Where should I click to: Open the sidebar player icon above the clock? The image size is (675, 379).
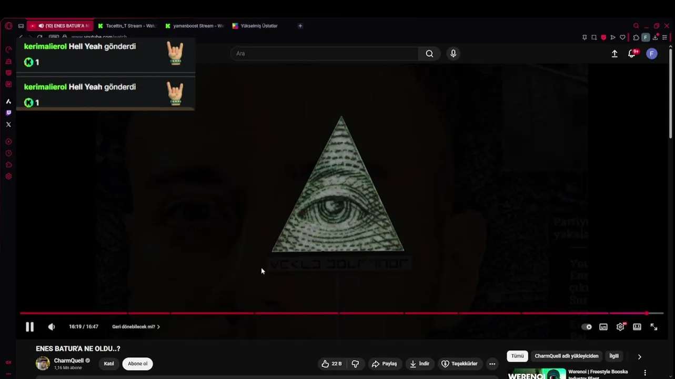coord(8,142)
